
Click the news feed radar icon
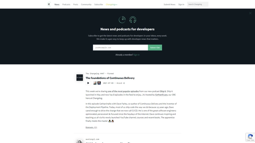pos(122,20)
